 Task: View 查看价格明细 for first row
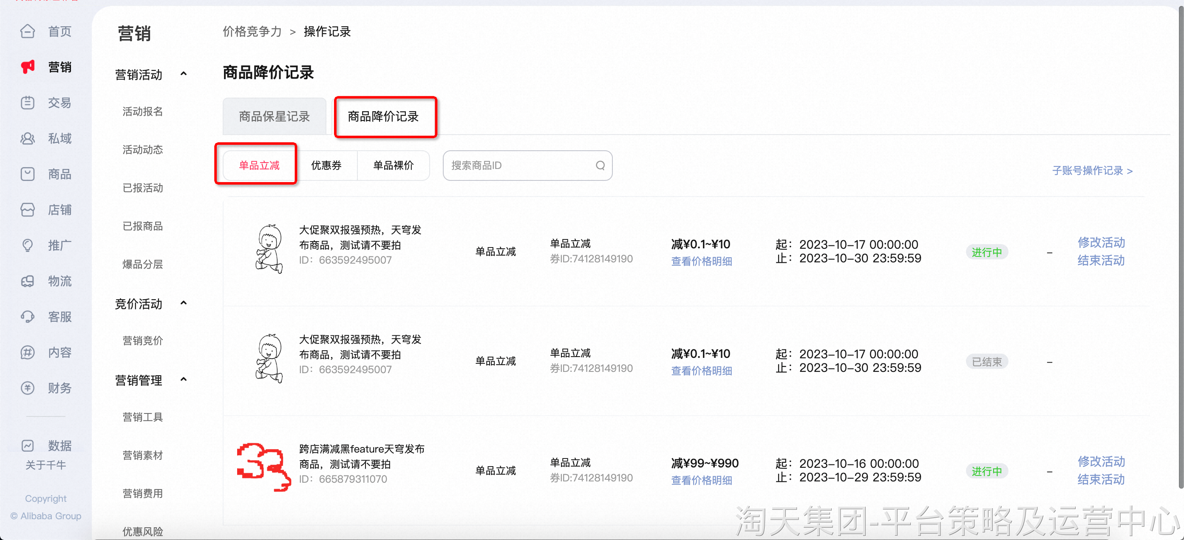point(702,261)
